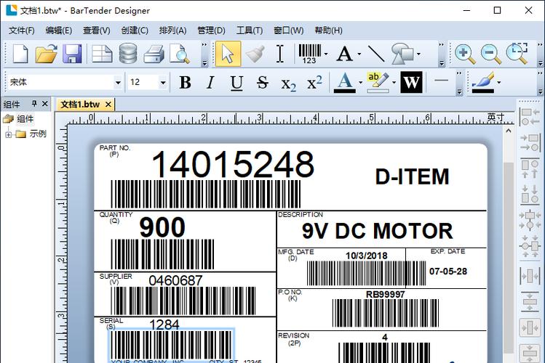Image resolution: width=545 pixels, height=363 pixels.
Task: Open the 编辑(E) menu
Action: (x=59, y=30)
